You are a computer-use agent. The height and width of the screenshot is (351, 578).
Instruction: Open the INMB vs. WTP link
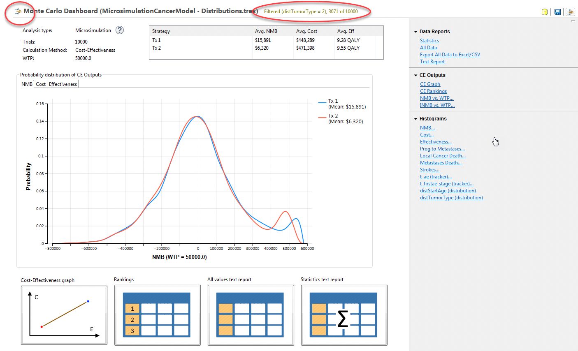tap(437, 105)
